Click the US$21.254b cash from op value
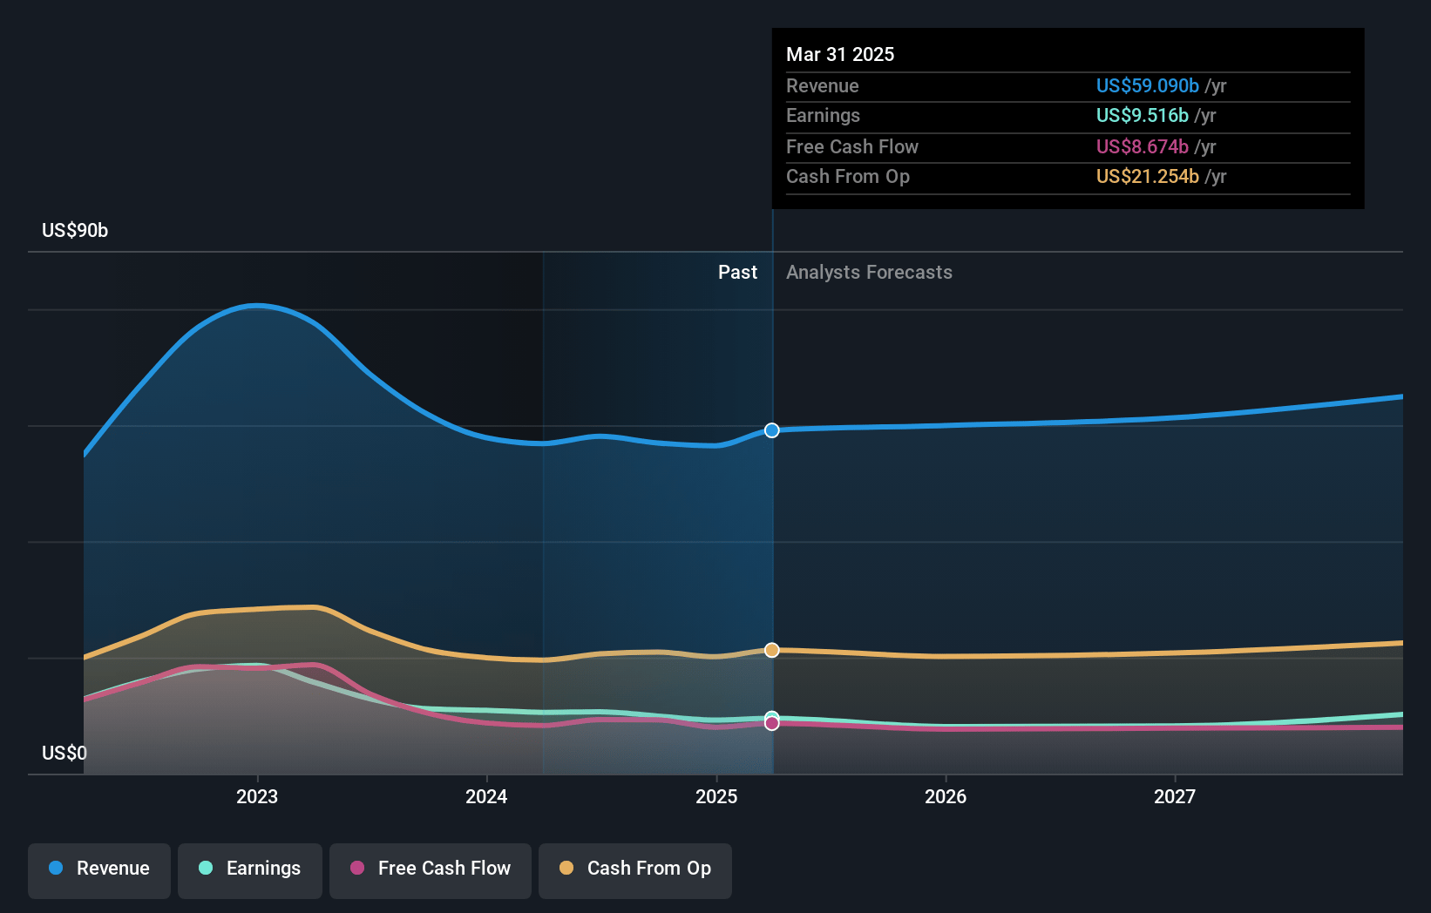This screenshot has height=913, width=1431. point(1148,176)
